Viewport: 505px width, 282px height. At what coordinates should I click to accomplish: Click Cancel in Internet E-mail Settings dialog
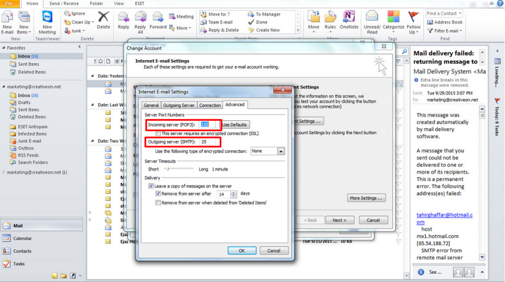[274, 250]
